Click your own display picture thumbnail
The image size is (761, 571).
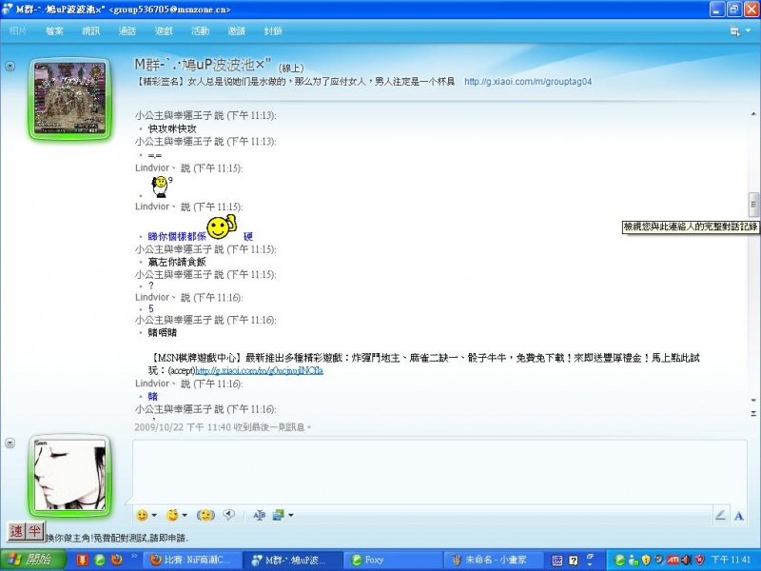tap(69, 475)
